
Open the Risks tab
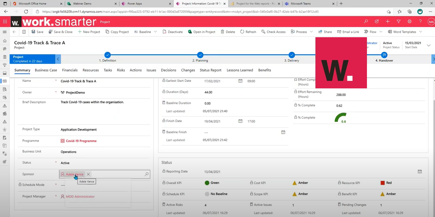pyautogui.click(x=121, y=70)
